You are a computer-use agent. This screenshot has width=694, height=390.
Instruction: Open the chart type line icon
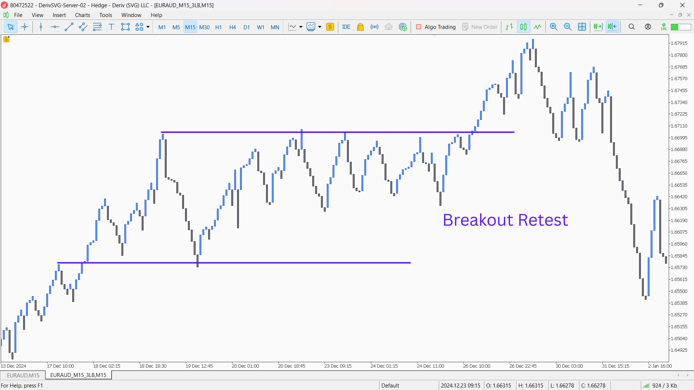pos(292,27)
